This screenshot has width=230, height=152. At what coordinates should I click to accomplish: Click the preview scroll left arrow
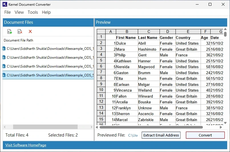tap(97, 127)
